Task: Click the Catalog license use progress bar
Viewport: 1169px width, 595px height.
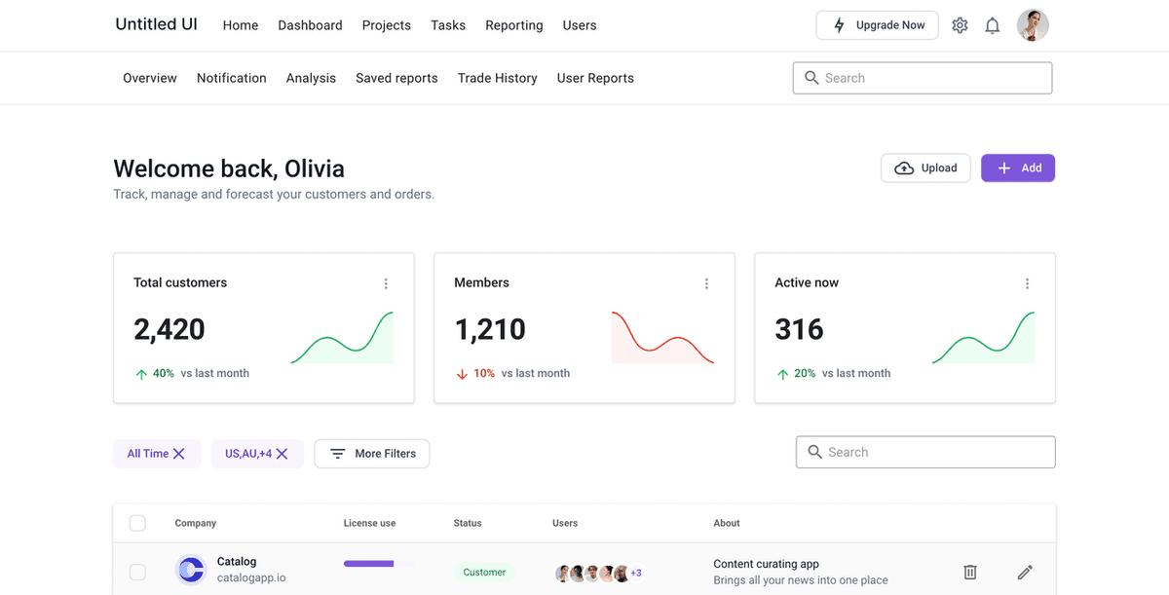Action: pyautogui.click(x=379, y=563)
